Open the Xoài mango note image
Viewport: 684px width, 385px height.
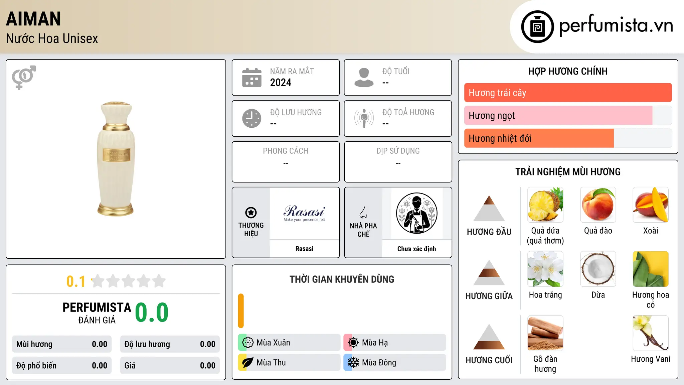[651, 205]
